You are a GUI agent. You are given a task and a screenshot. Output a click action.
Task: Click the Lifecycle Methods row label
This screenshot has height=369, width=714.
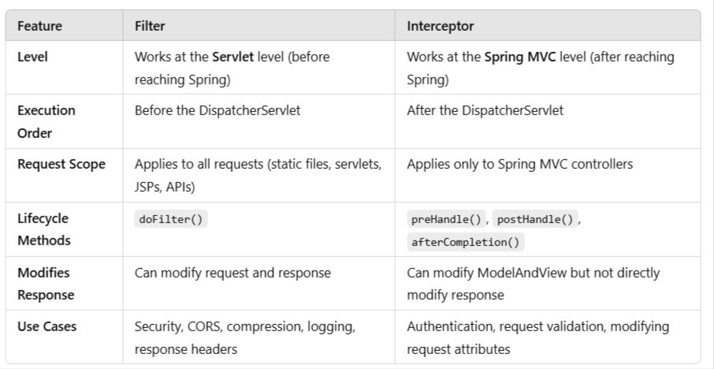coord(43,229)
